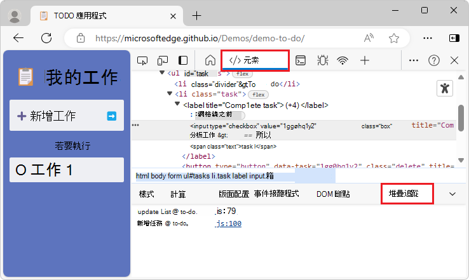Click the 新增工作 input field
The width and height of the screenshot is (469, 280).
pos(66,116)
